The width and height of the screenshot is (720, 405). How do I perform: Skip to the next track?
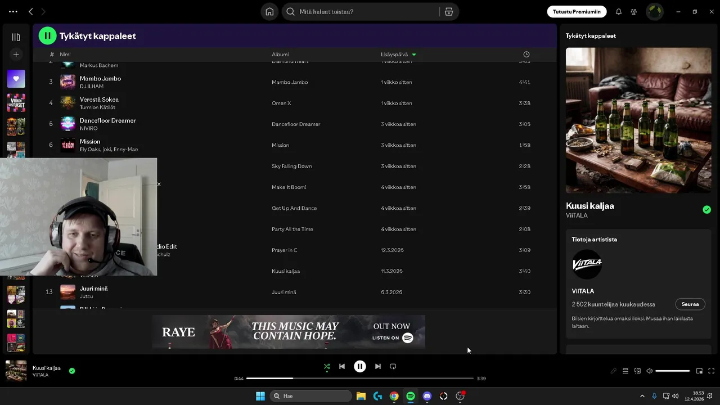[378, 366]
